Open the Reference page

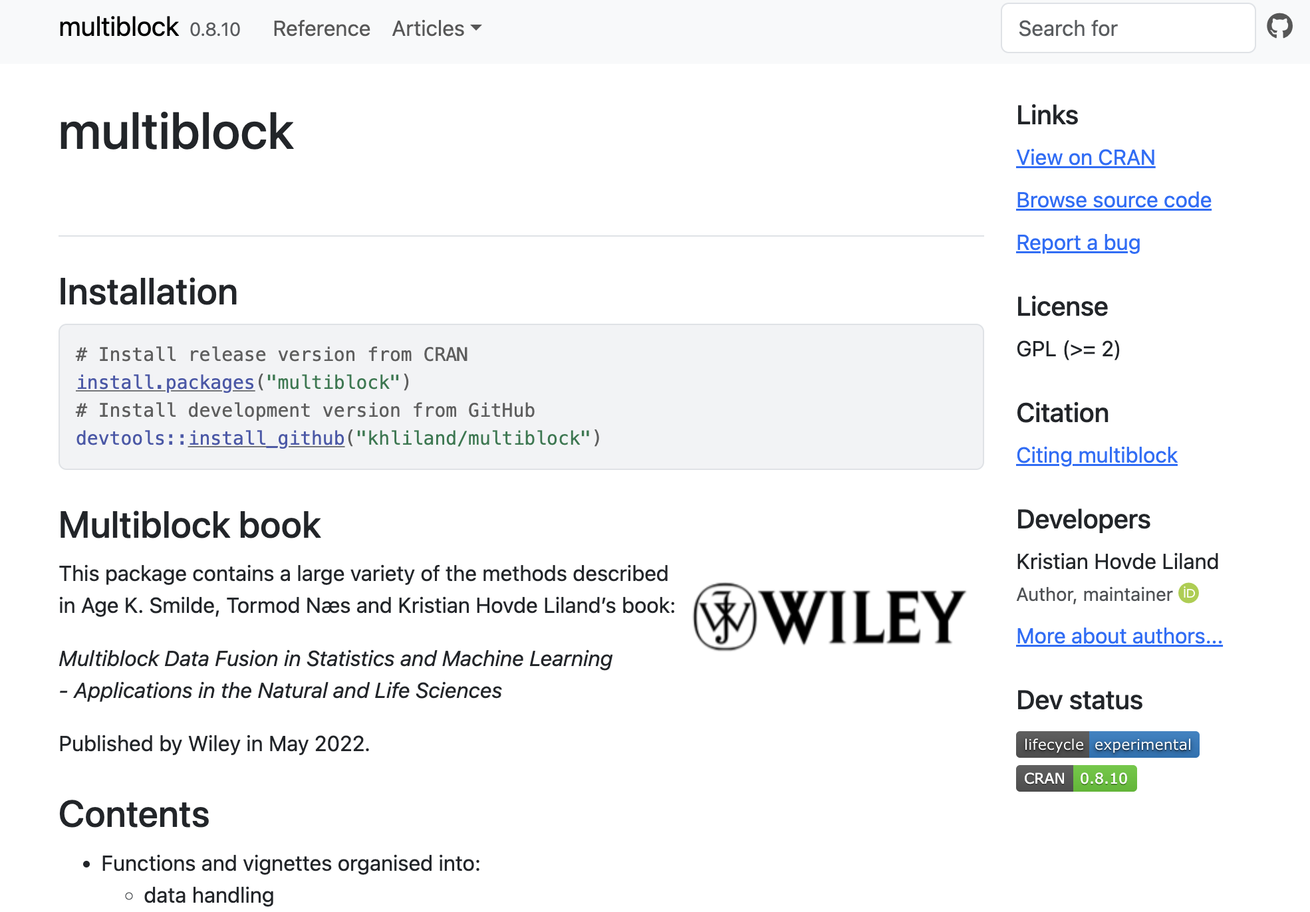click(321, 29)
